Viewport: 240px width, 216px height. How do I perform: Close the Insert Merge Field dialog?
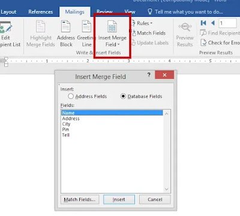[164, 75]
